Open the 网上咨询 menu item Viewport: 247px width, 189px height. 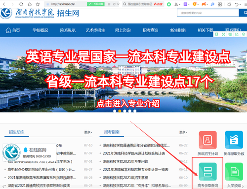[x=123, y=30]
